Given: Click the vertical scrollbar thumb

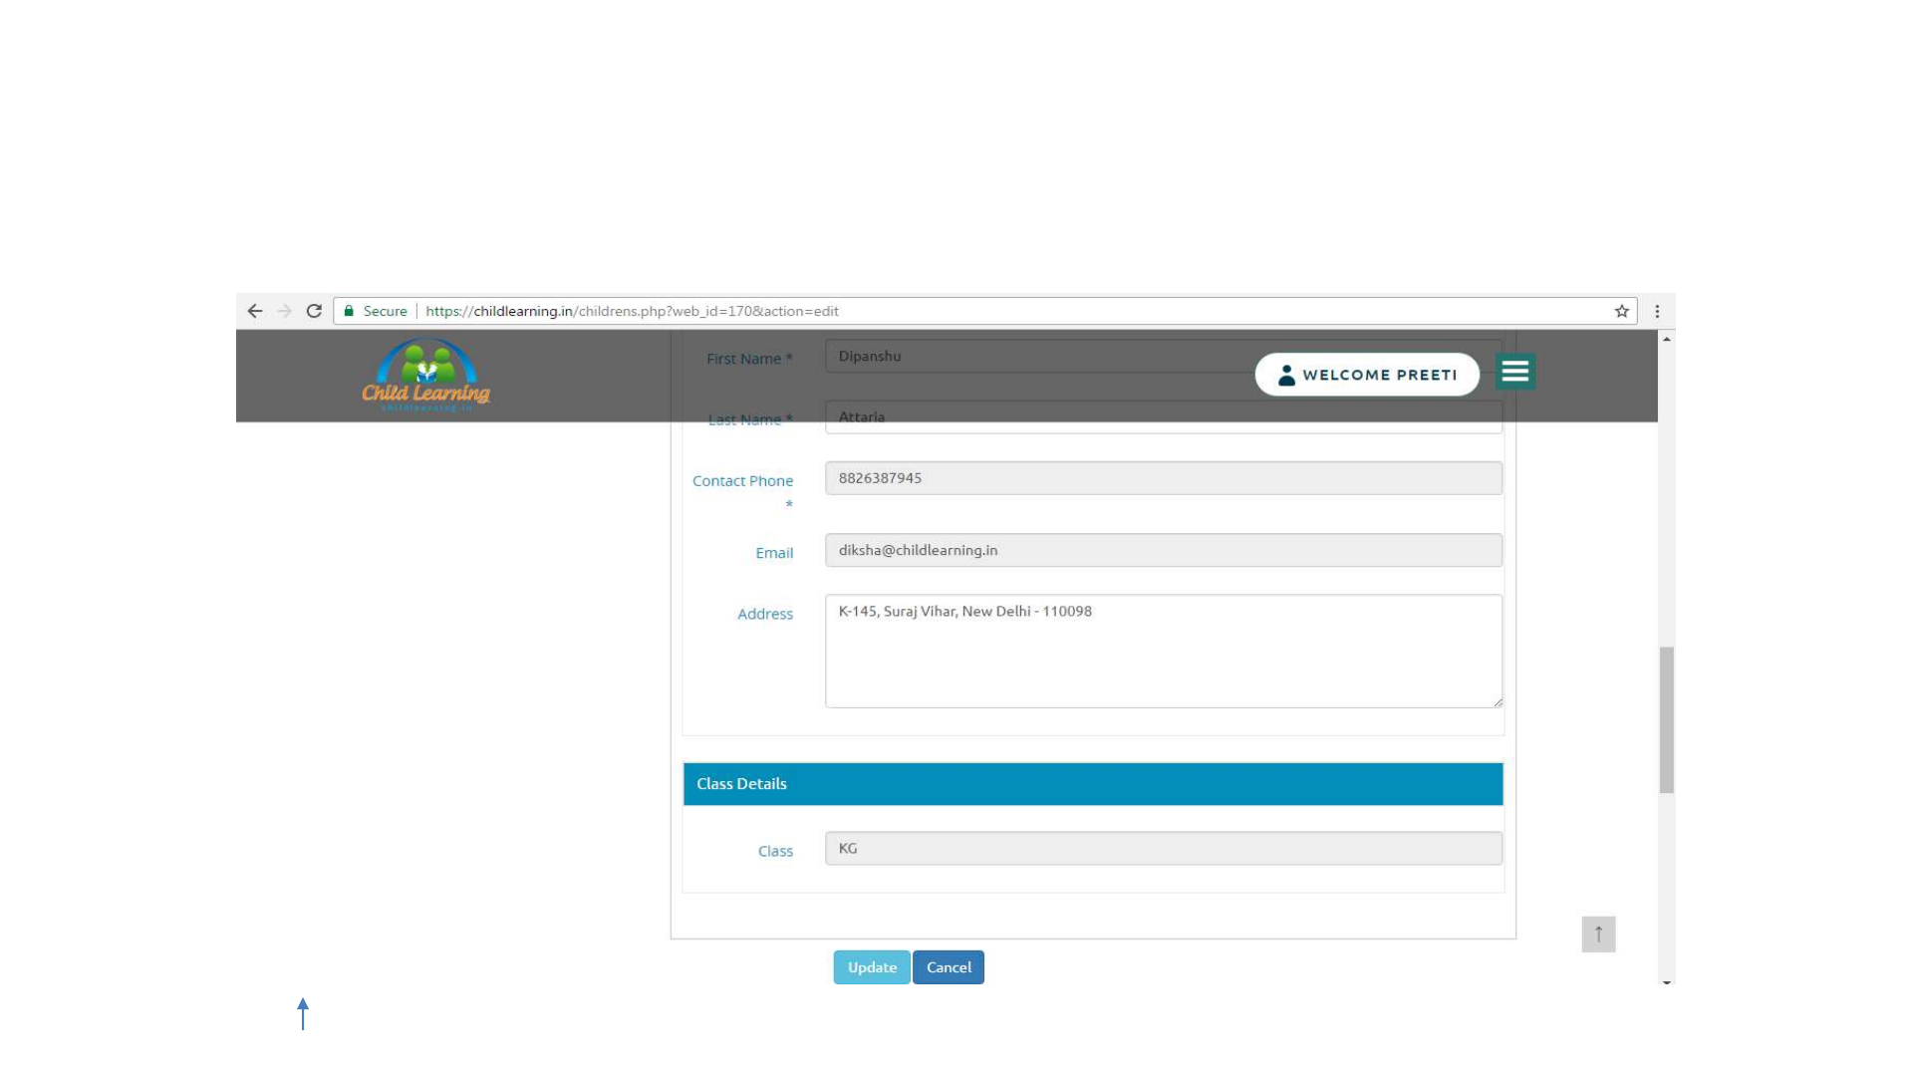Looking at the screenshot, I should tap(1666, 719).
